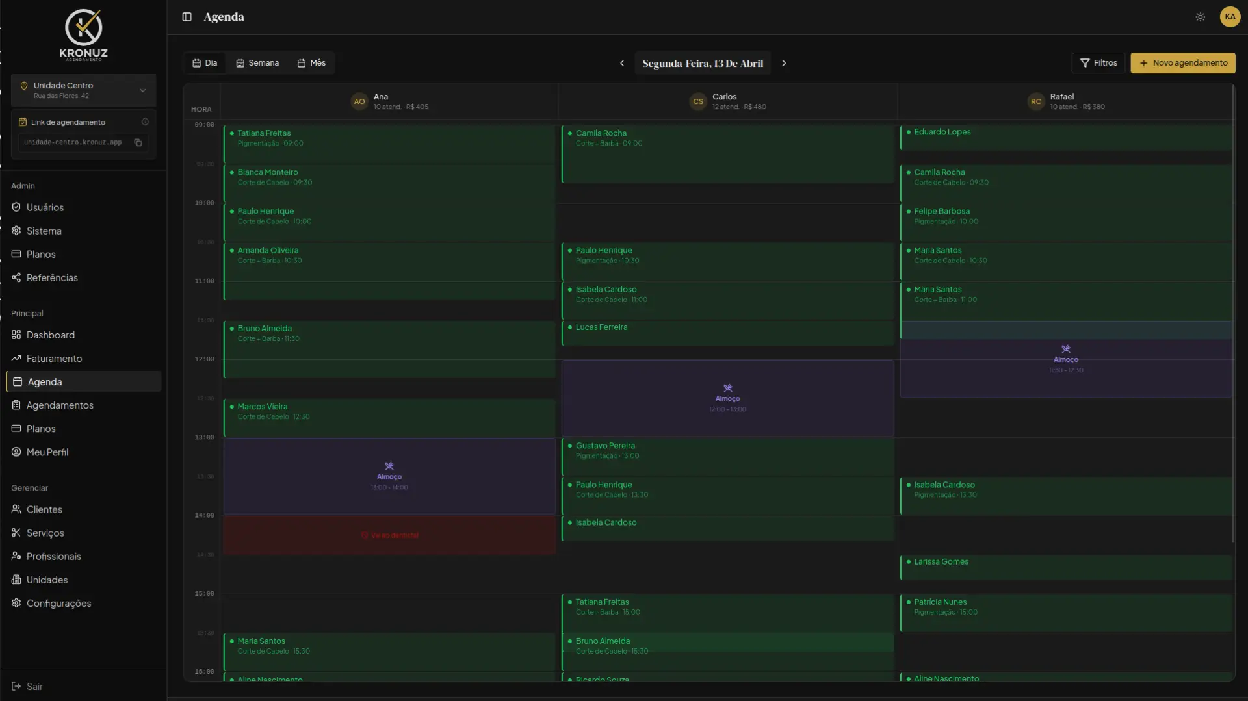Screen dimensions: 1248x701
Task: Click Ana's 13:00 Almoço break block
Action: click(389, 476)
